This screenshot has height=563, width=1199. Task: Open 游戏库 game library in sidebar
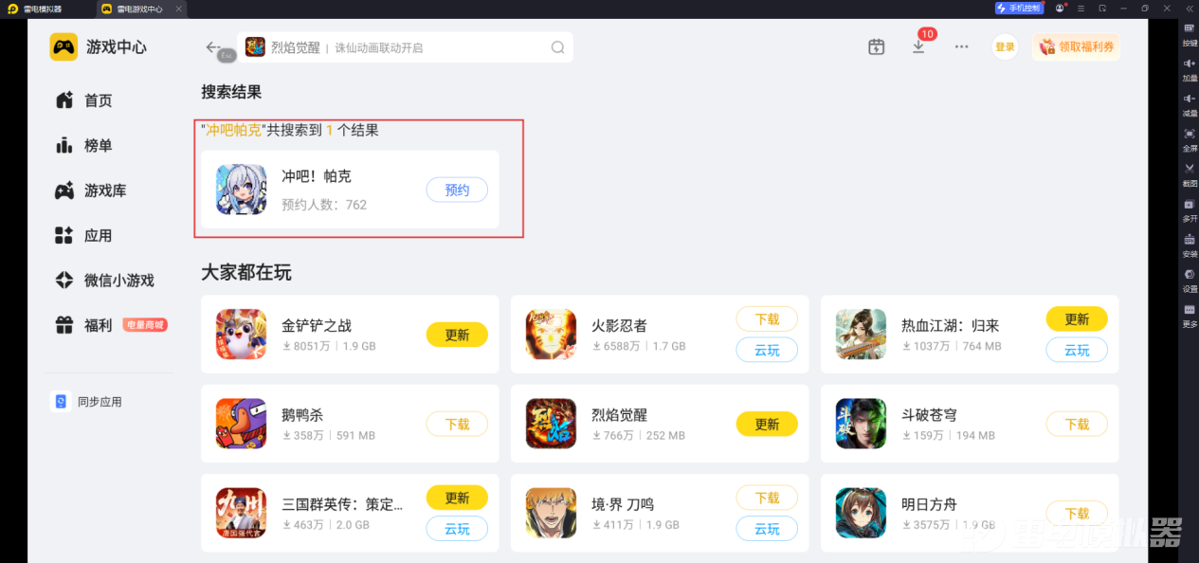point(90,191)
